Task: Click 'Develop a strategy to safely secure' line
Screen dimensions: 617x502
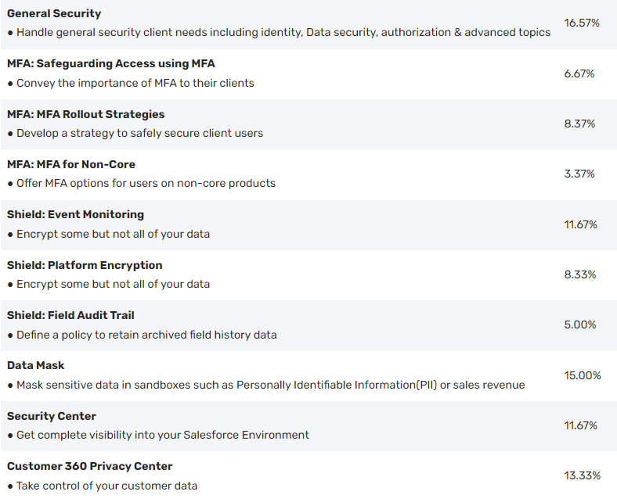Action: [x=135, y=133]
